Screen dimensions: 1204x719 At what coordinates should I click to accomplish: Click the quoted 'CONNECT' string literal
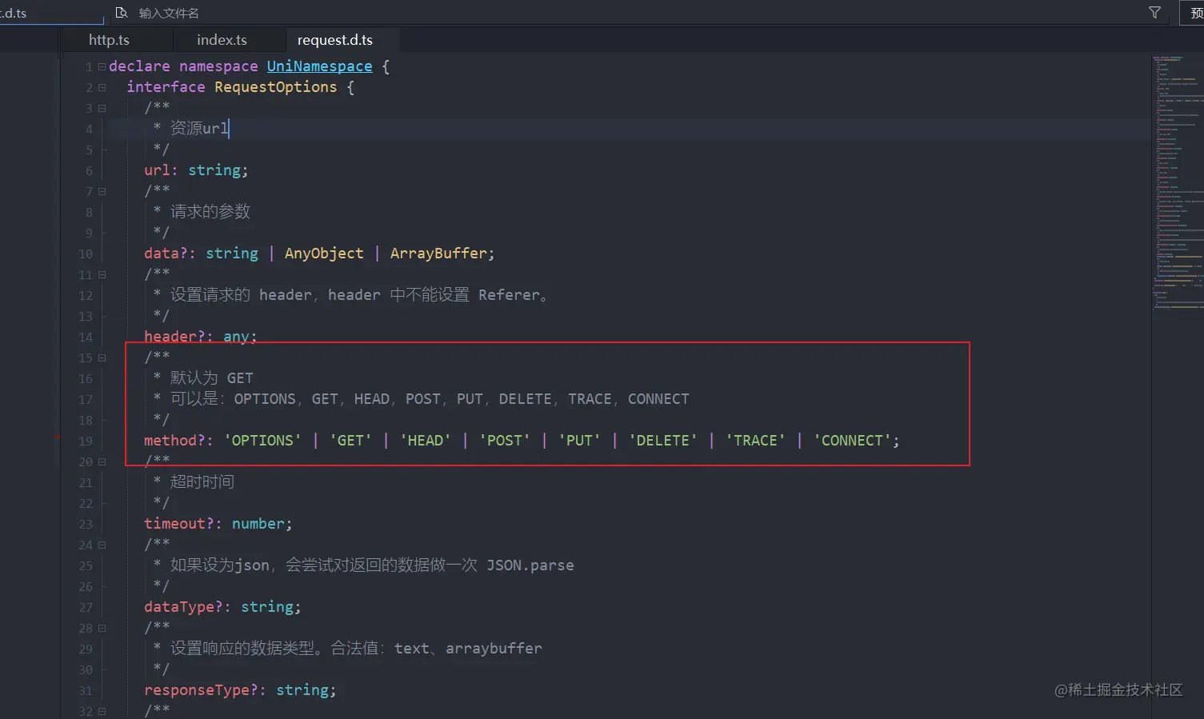[852, 441]
